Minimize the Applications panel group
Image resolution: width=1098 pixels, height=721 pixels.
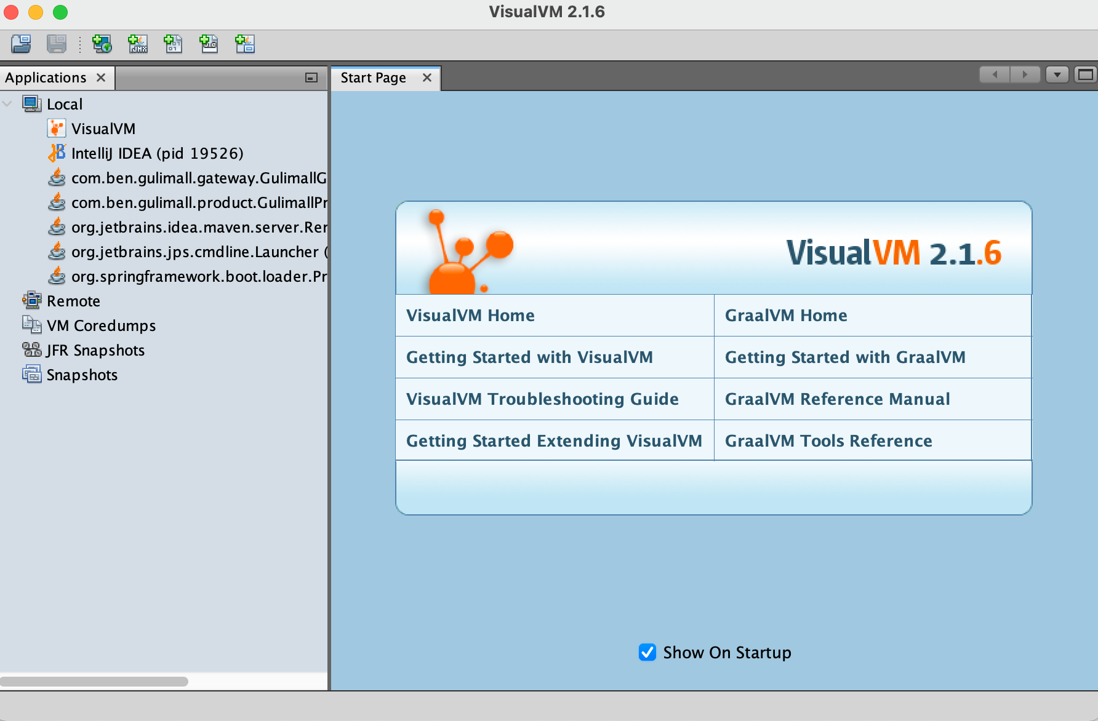(311, 78)
